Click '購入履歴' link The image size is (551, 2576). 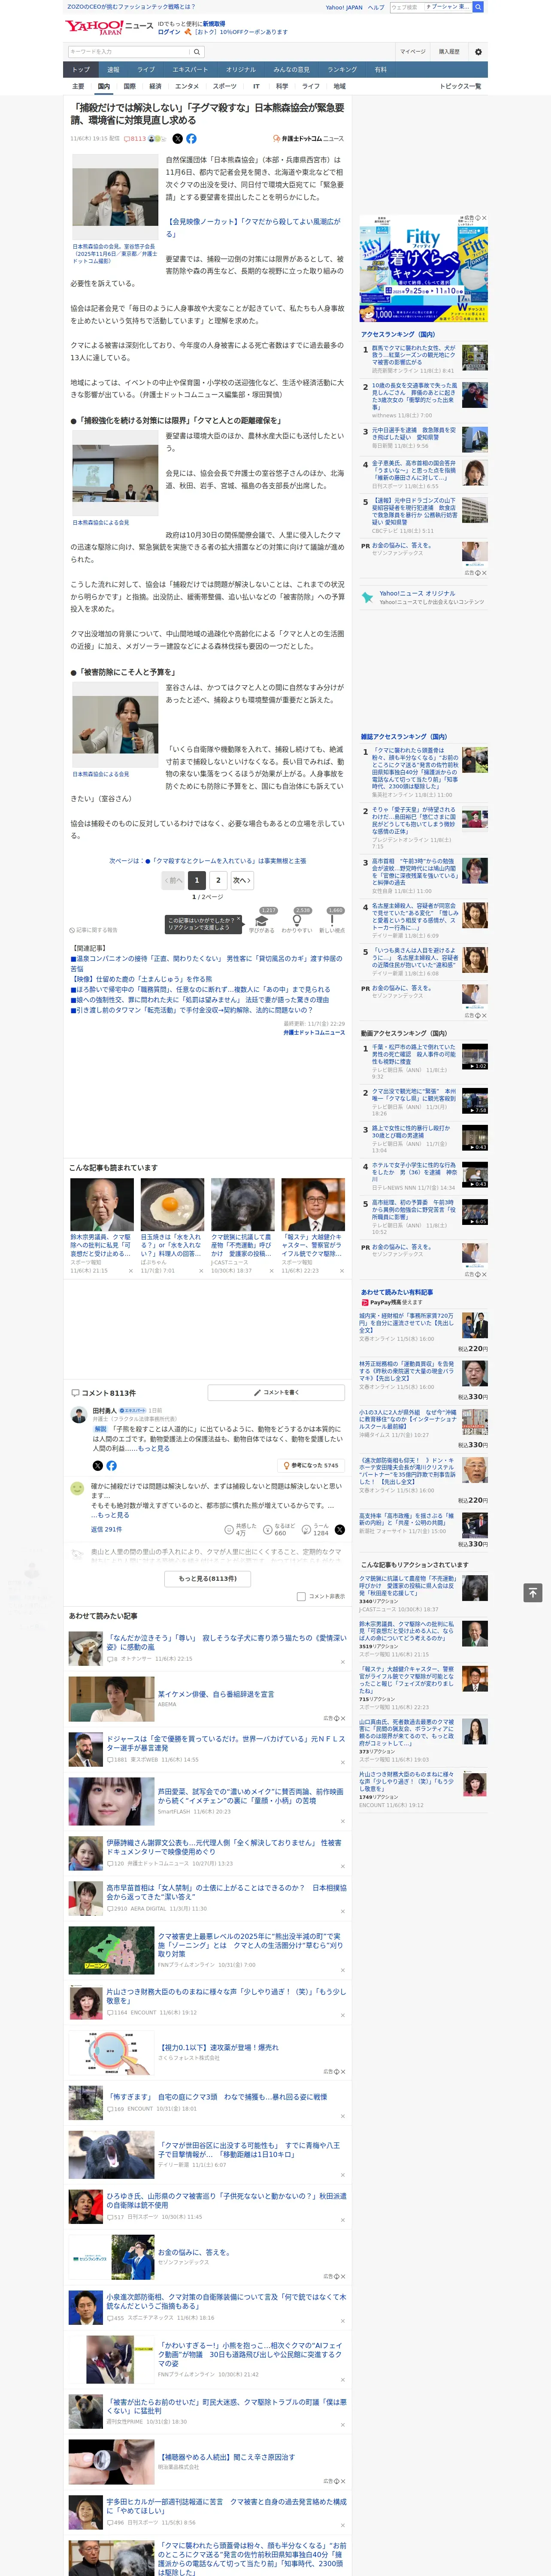coord(449,52)
